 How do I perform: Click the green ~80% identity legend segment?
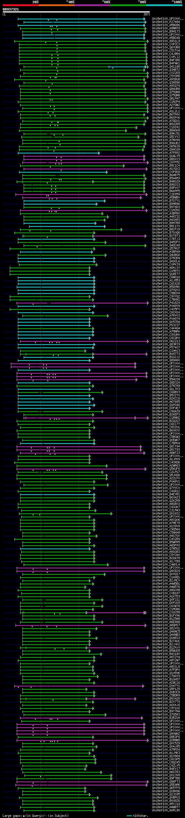click(x=128, y=6)
